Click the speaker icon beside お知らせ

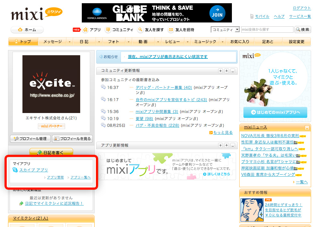[101, 57]
